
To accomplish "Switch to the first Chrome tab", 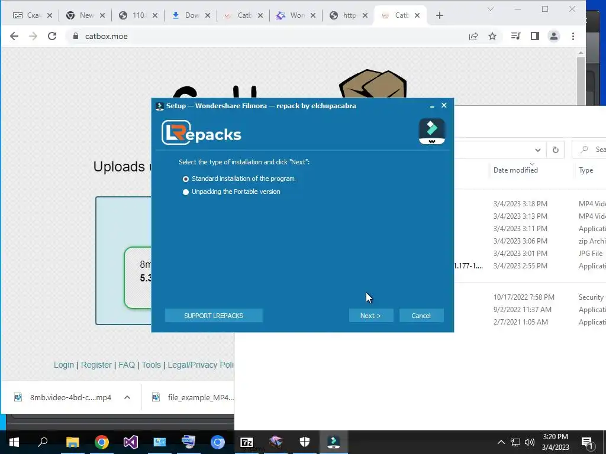I will click(x=32, y=15).
